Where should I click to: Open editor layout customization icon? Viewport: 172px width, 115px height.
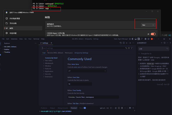(x=130, y=39)
